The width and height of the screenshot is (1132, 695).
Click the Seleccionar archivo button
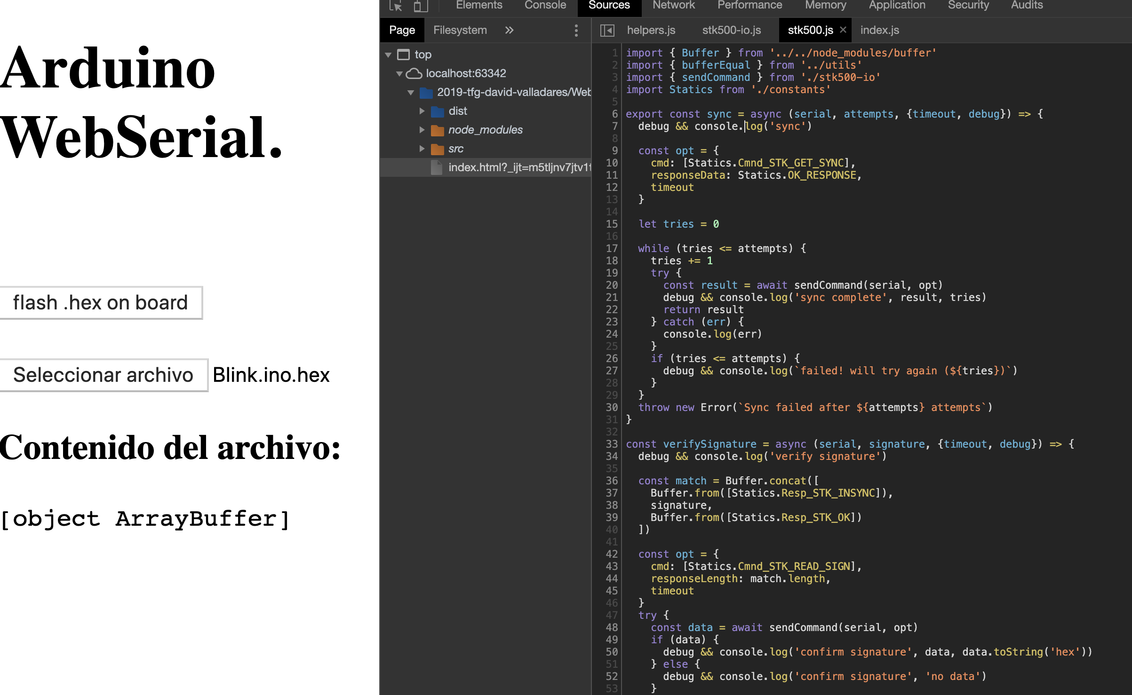tap(104, 375)
